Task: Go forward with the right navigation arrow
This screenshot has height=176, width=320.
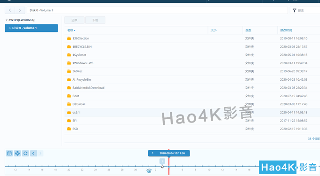Action: coord(20,10)
